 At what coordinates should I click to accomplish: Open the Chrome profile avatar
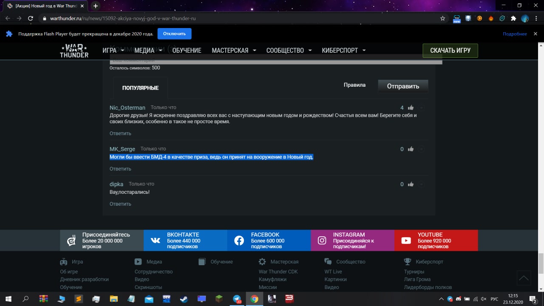[525, 18]
